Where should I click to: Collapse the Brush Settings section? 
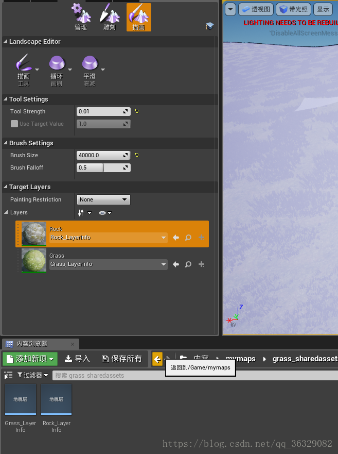point(6,143)
